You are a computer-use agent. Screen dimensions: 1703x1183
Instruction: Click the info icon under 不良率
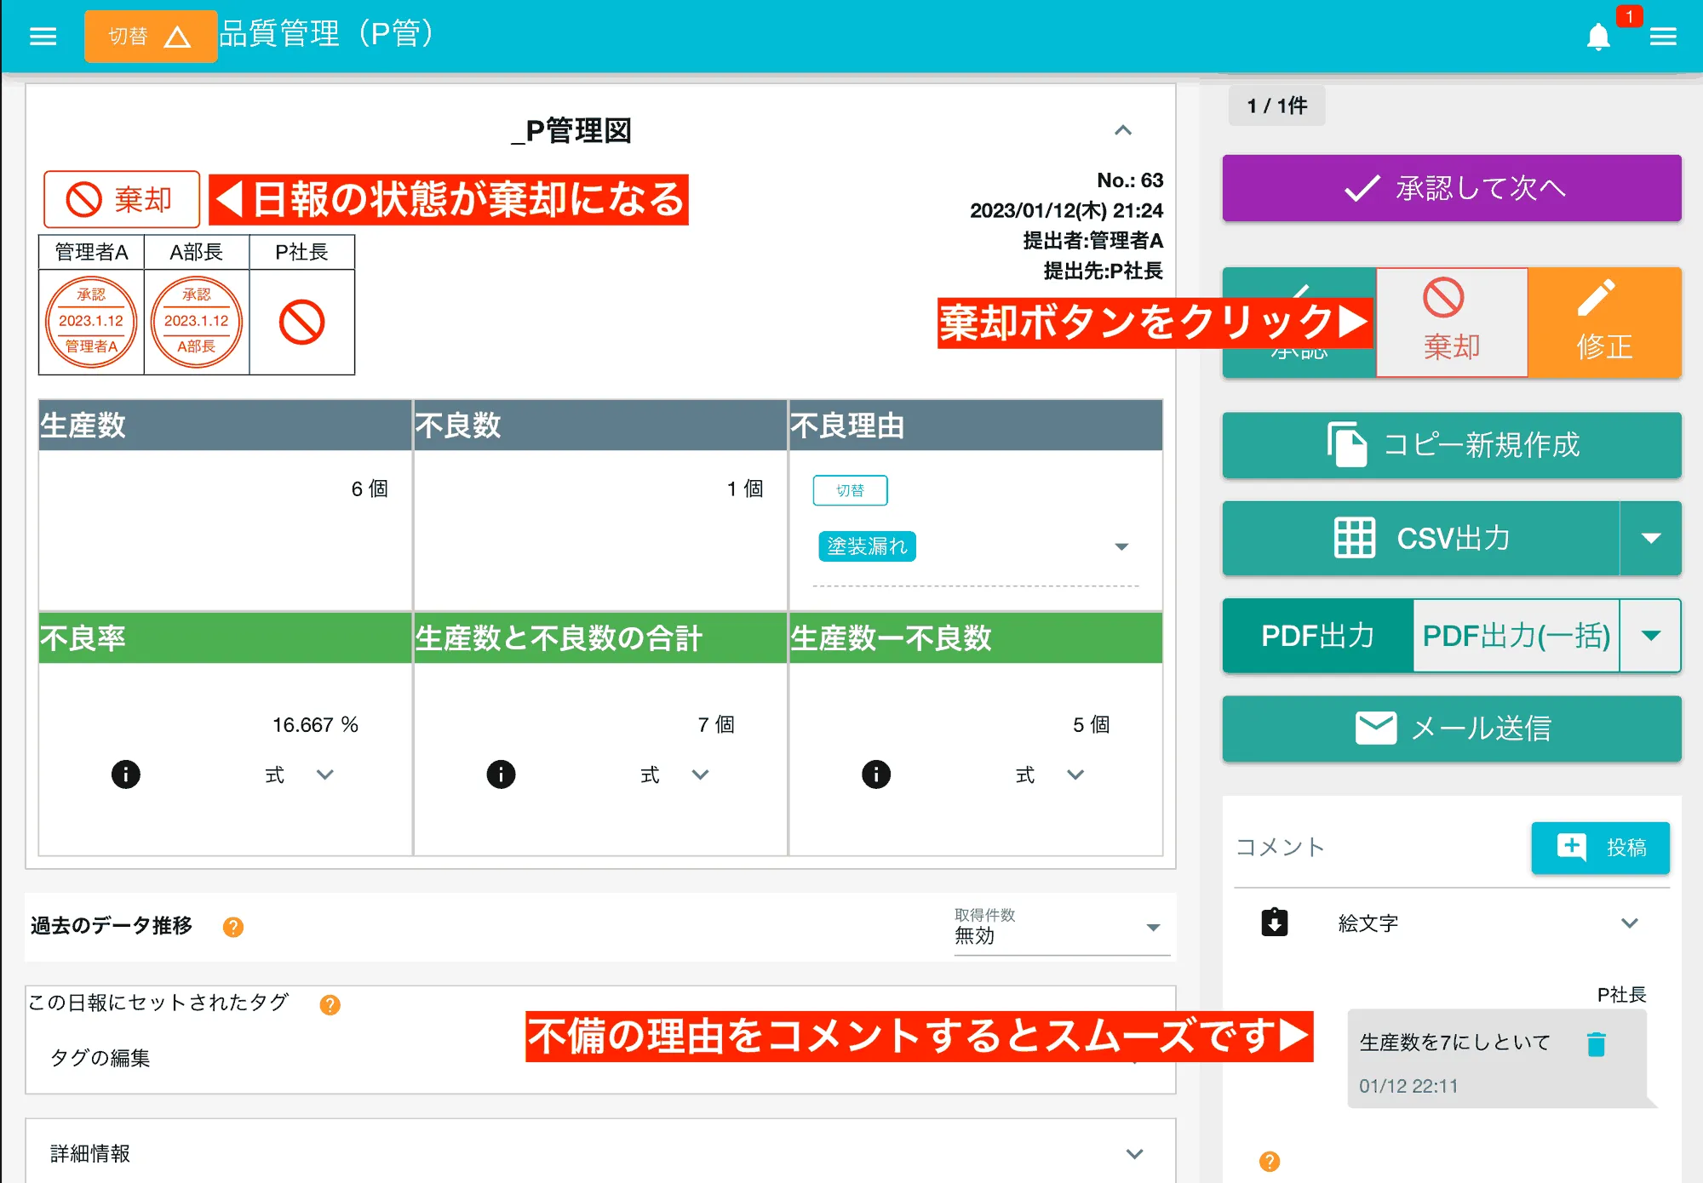click(x=125, y=774)
